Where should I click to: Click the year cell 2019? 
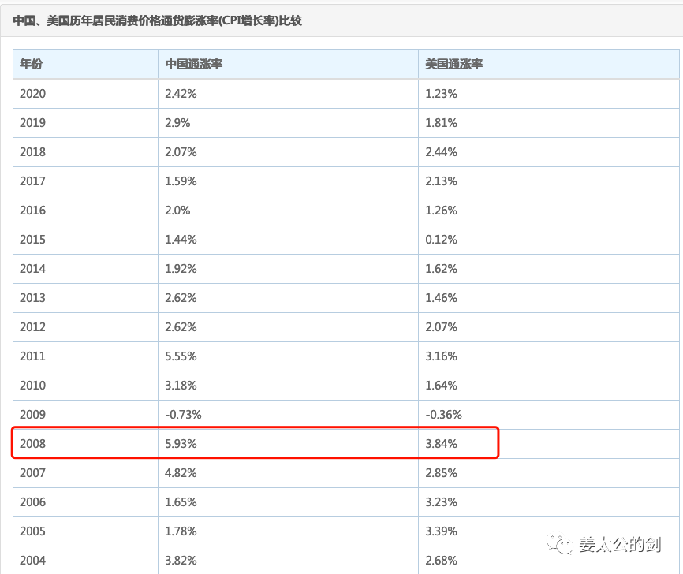click(32, 123)
